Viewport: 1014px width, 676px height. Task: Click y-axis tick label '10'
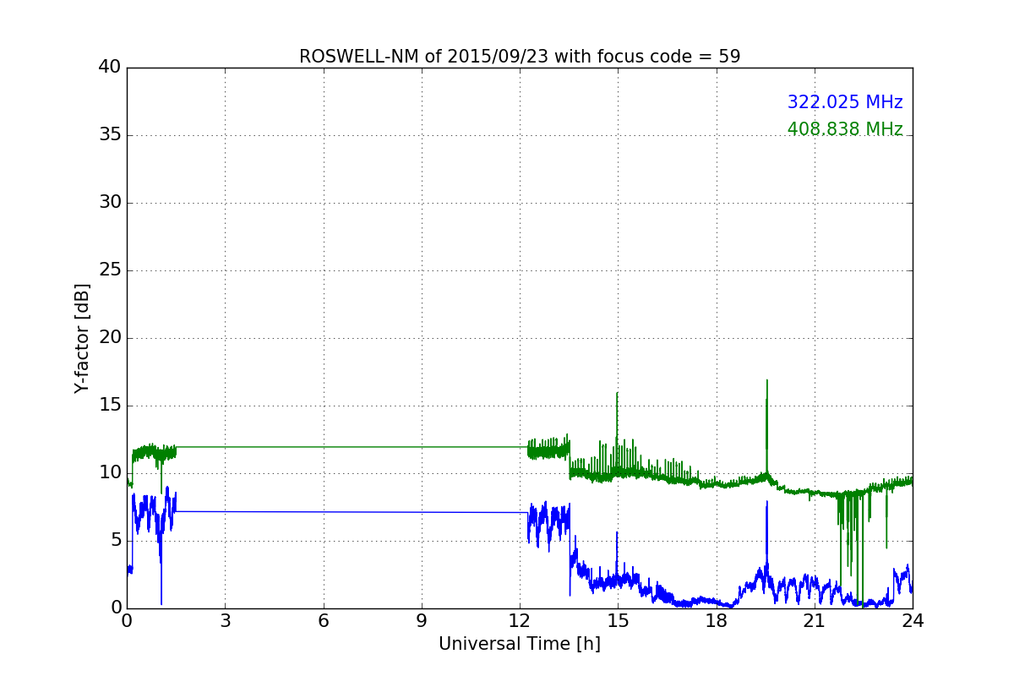(x=110, y=473)
